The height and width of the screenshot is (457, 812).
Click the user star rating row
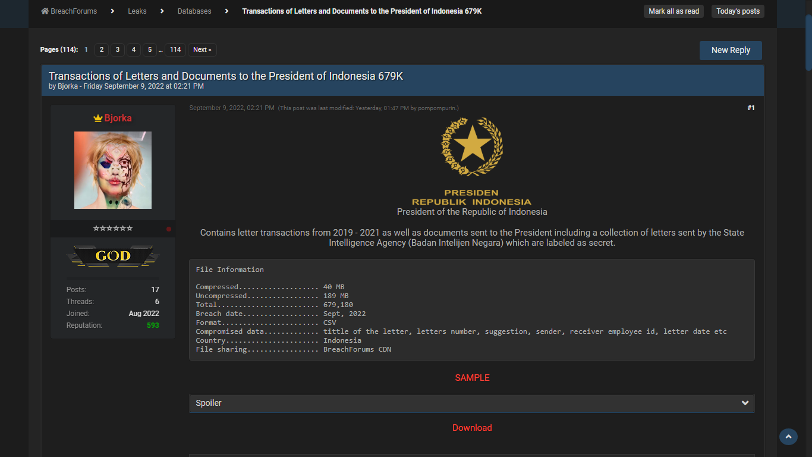click(x=113, y=228)
